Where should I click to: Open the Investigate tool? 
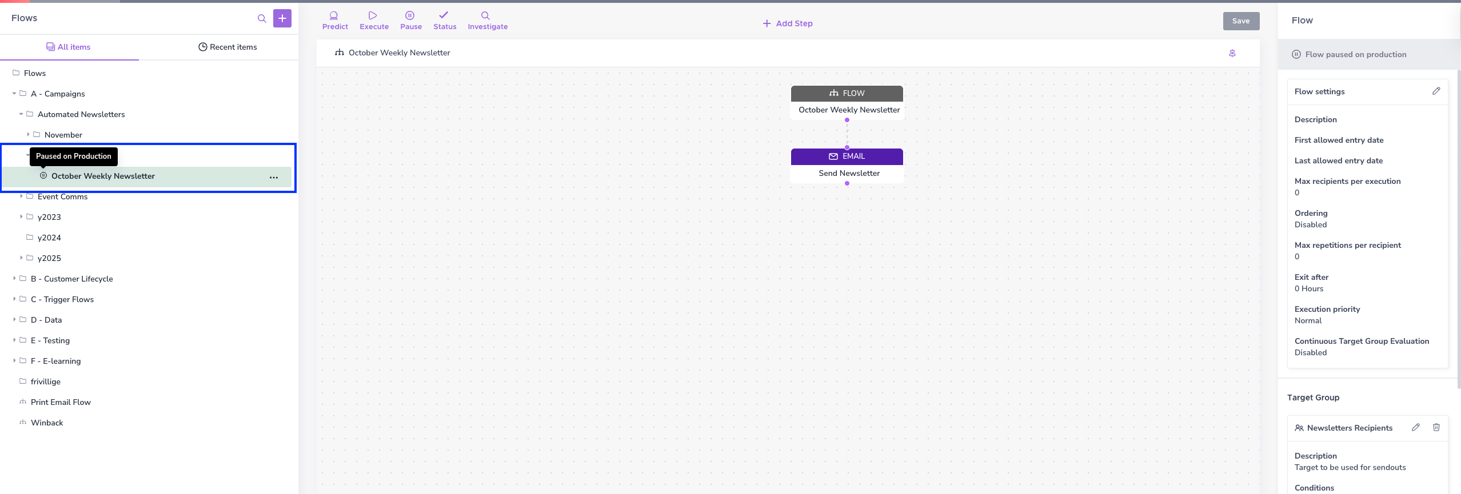point(488,21)
